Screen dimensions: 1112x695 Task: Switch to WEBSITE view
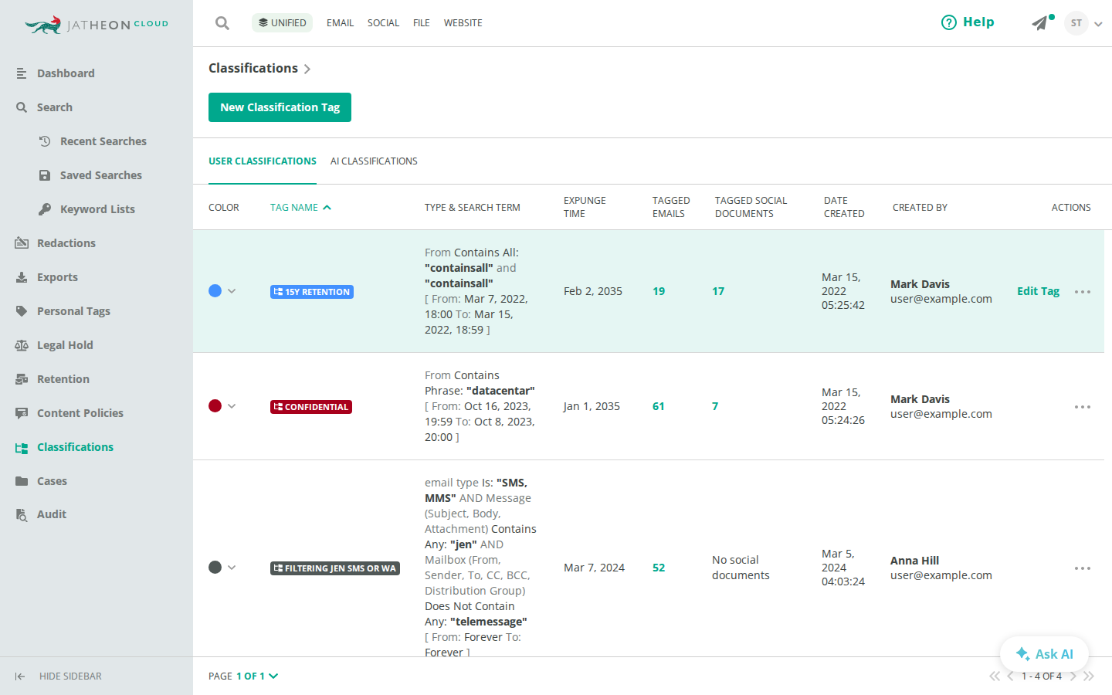coord(463,23)
